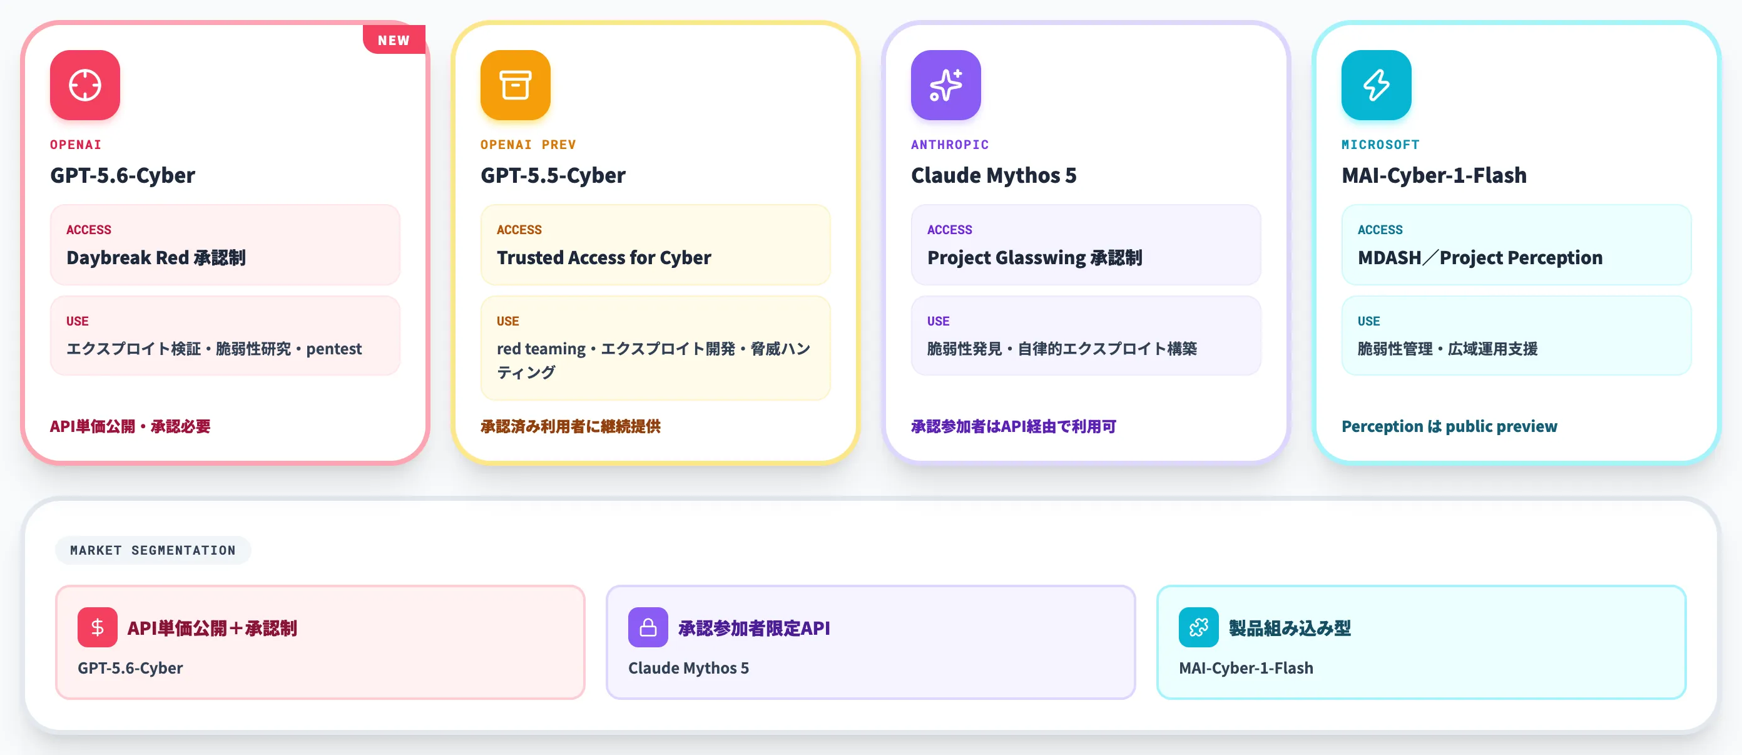Click the MICROSOFT vendor label
The height and width of the screenshot is (755, 1742).
1380,145
